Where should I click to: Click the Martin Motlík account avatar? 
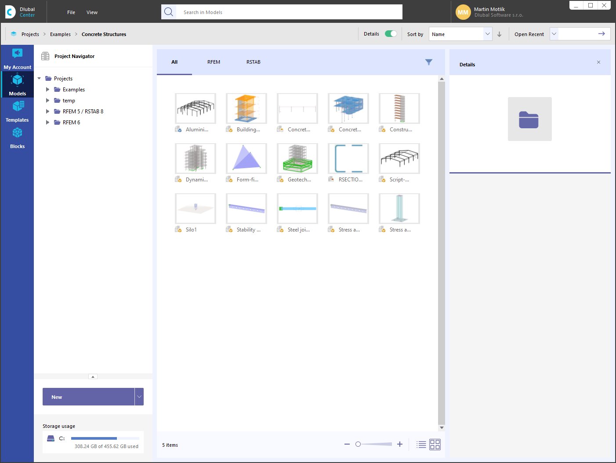tap(463, 12)
